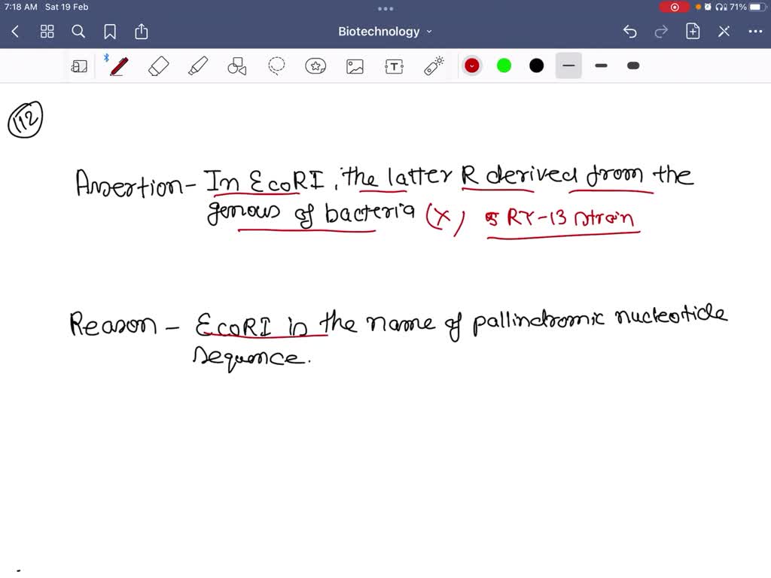Open the Share menu
771x578 pixels.
pyautogui.click(x=141, y=32)
